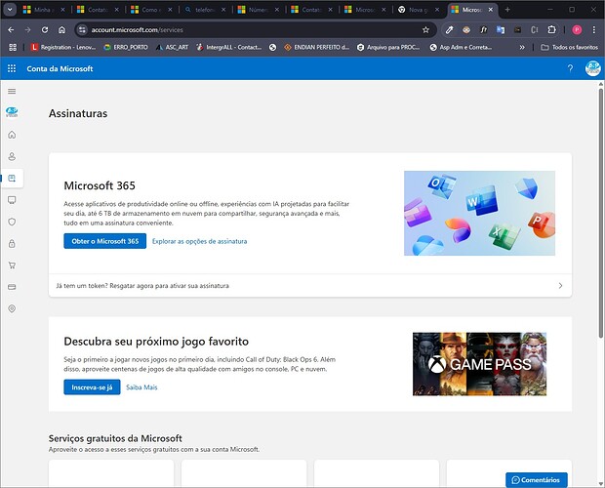The height and width of the screenshot is (488, 605).
Task: Click Já tem um token redeem text
Action: point(142,286)
